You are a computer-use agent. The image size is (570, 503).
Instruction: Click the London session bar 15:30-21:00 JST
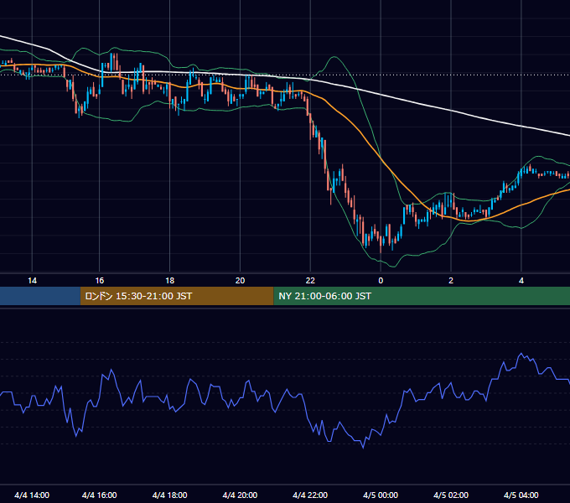click(x=177, y=296)
